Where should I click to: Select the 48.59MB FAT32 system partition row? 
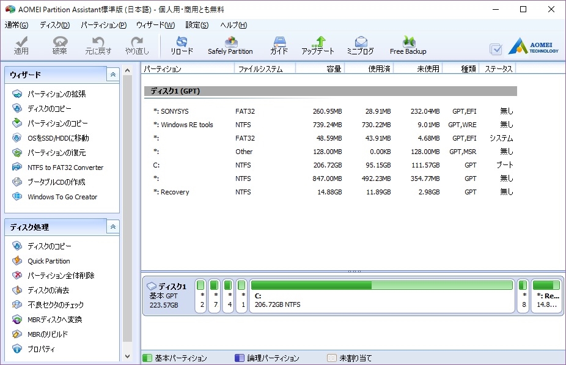click(x=331, y=138)
